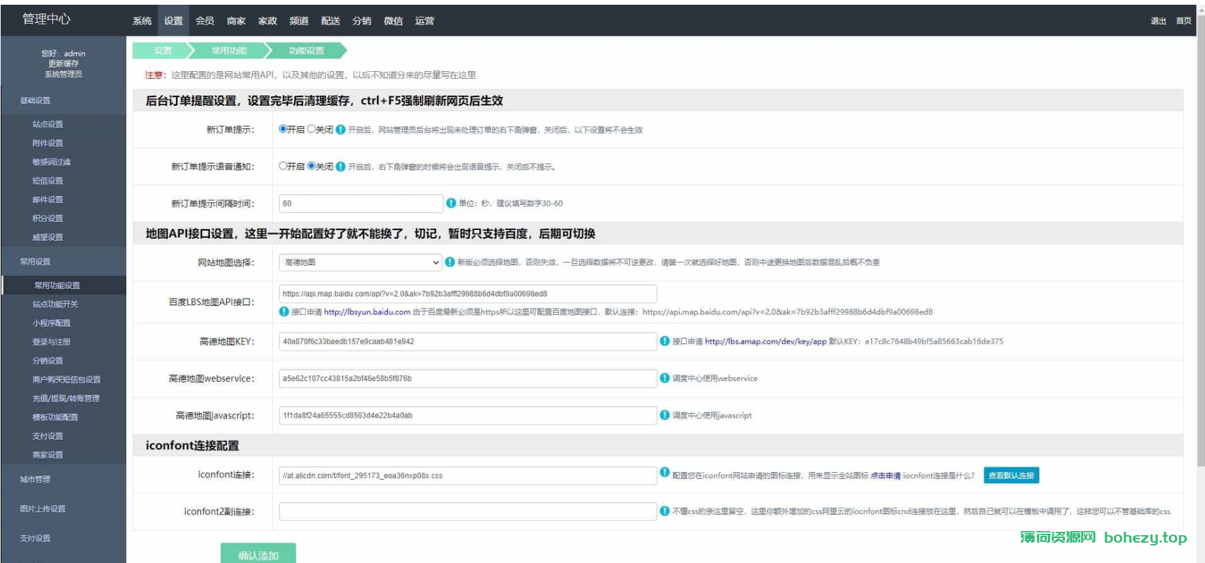Expand 支付设置 section at sidebar bottom
Viewport: 1205px width, 563px height.
[x=63, y=538]
